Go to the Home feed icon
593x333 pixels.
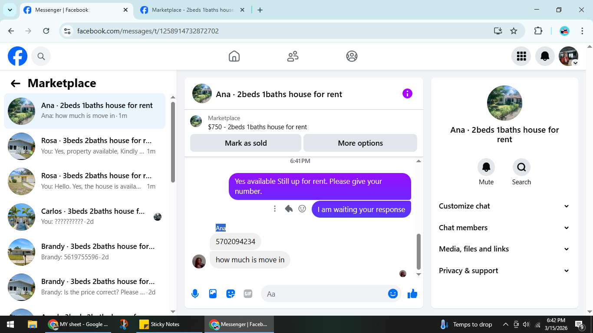[x=234, y=56]
